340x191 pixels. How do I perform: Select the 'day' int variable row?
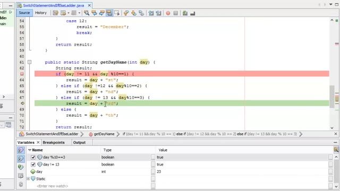coord(180,171)
